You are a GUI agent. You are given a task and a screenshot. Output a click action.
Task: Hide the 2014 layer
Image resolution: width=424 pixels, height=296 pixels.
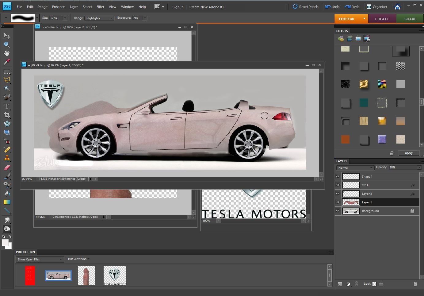coord(338,185)
